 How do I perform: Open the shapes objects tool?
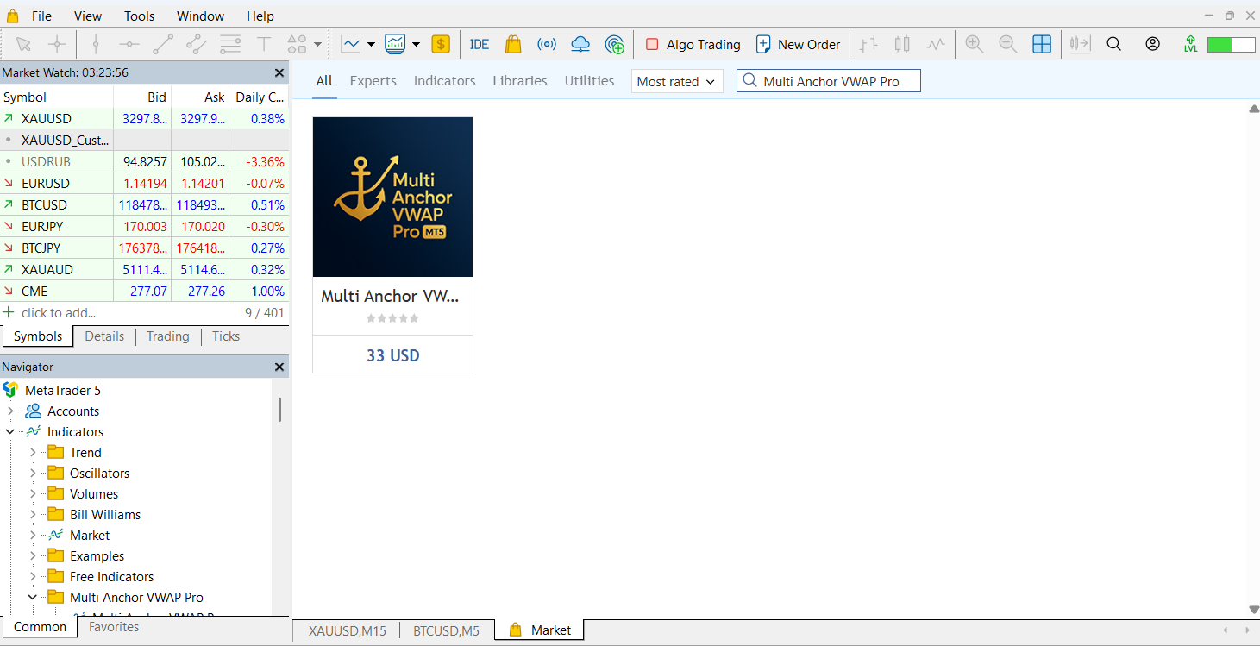pyautogui.click(x=297, y=44)
